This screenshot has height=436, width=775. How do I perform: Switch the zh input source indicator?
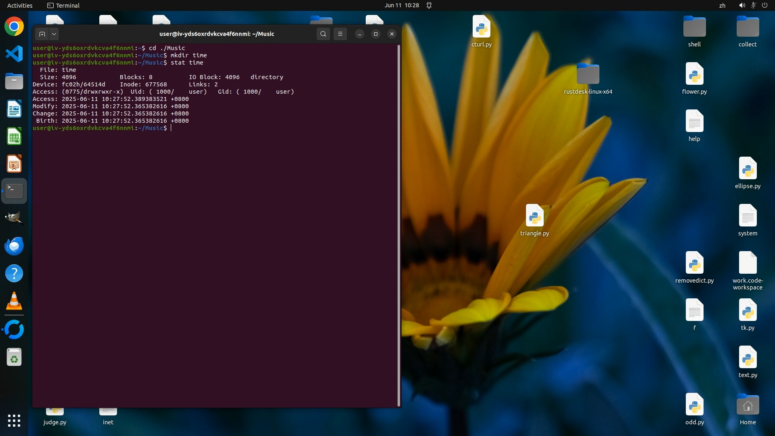click(722, 5)
